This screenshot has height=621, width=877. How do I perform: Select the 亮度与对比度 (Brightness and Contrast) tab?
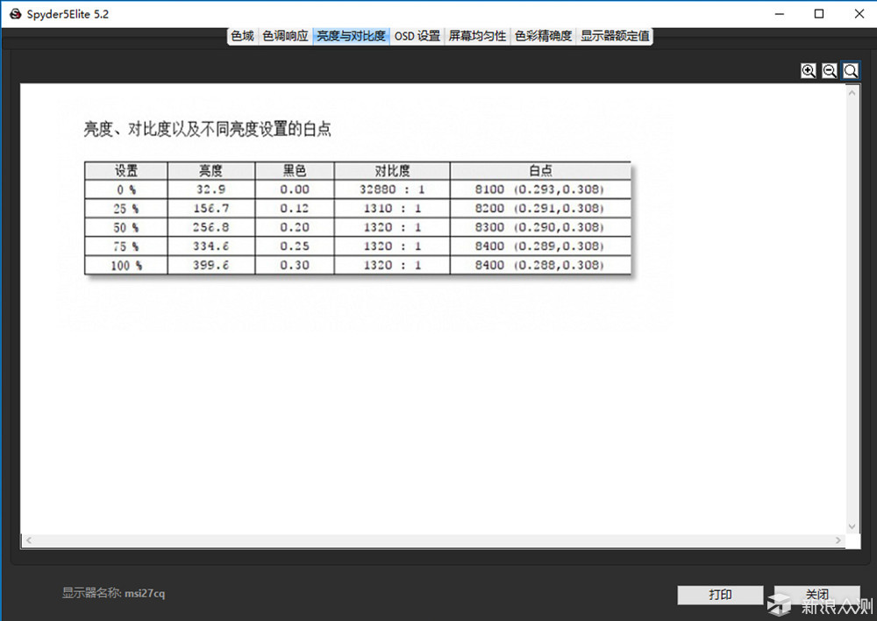pos(350,36)
